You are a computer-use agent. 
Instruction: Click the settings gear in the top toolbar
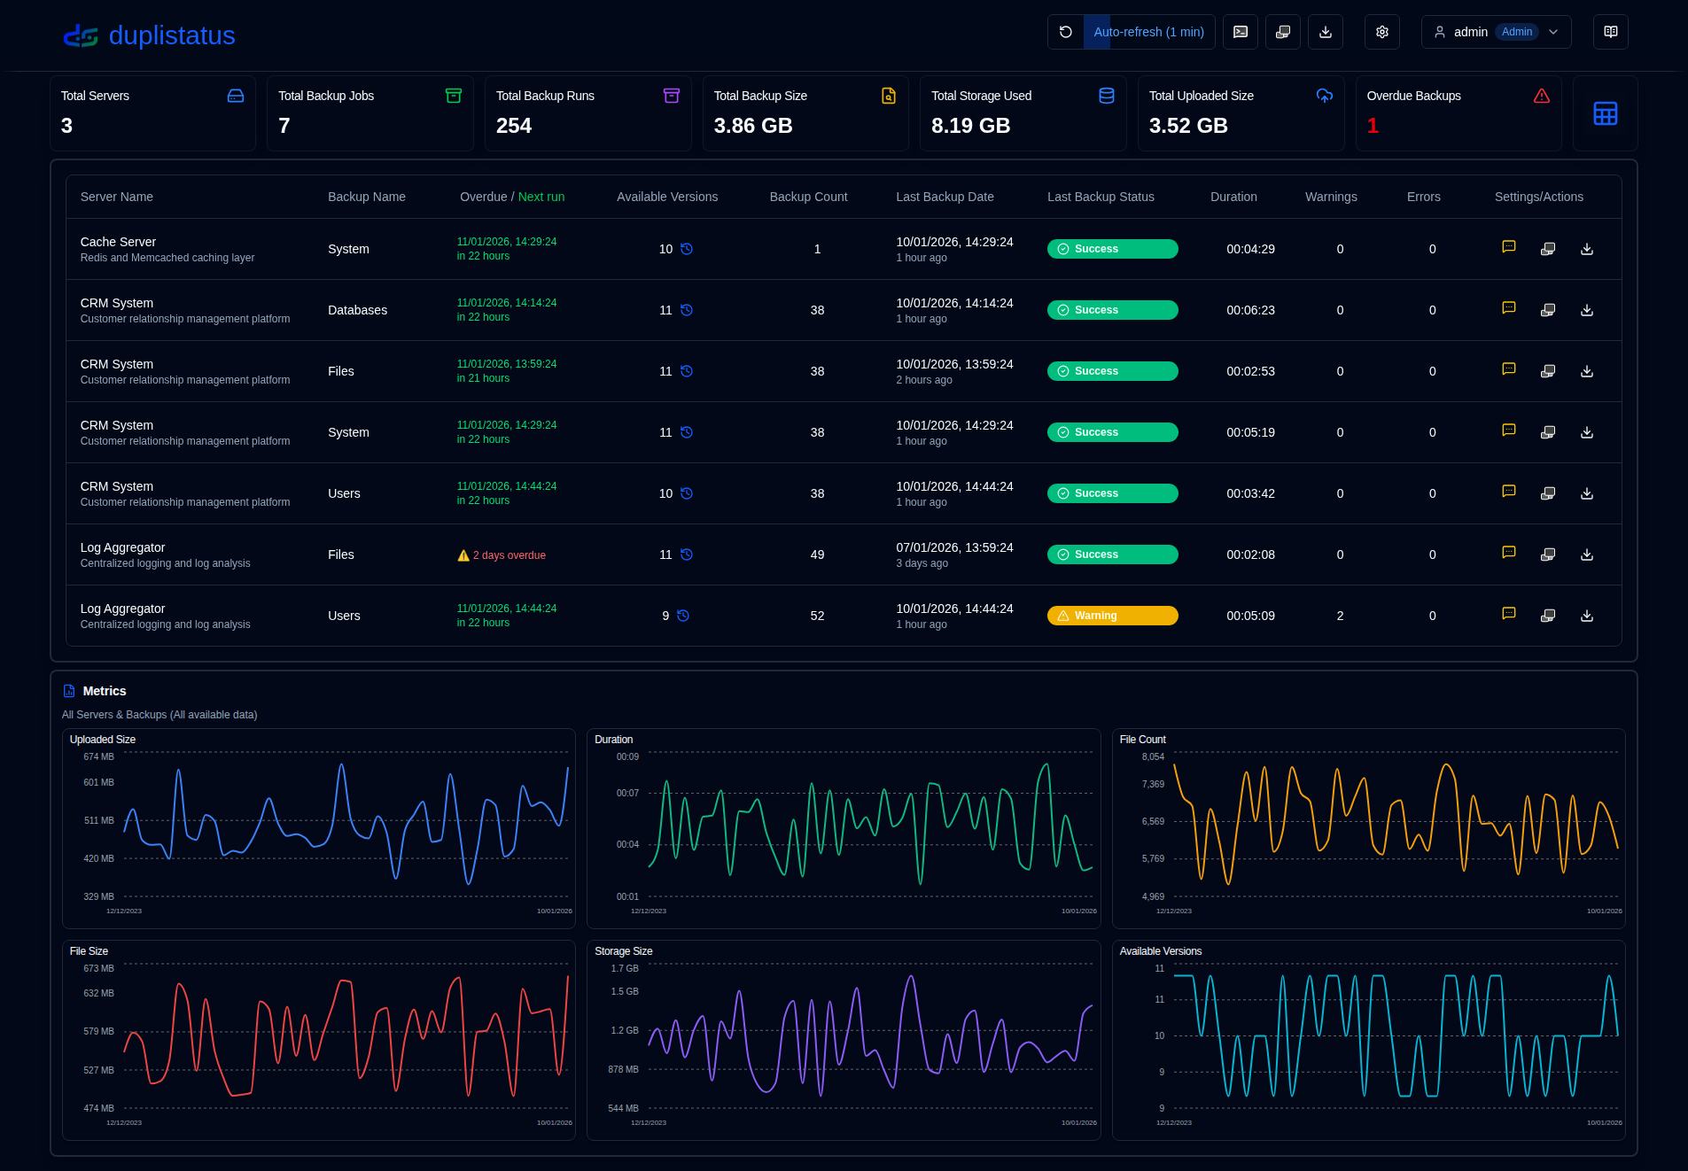(x=1381, y=32)
